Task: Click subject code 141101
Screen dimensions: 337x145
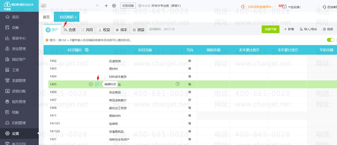Action: pyautogui.click(x=55, y=123)
